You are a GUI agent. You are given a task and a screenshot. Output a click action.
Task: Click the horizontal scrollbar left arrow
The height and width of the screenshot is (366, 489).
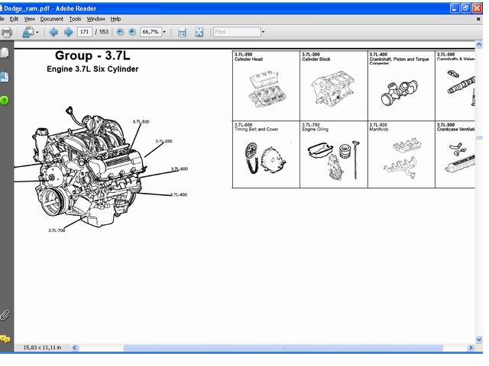click(x=75, y=348)
